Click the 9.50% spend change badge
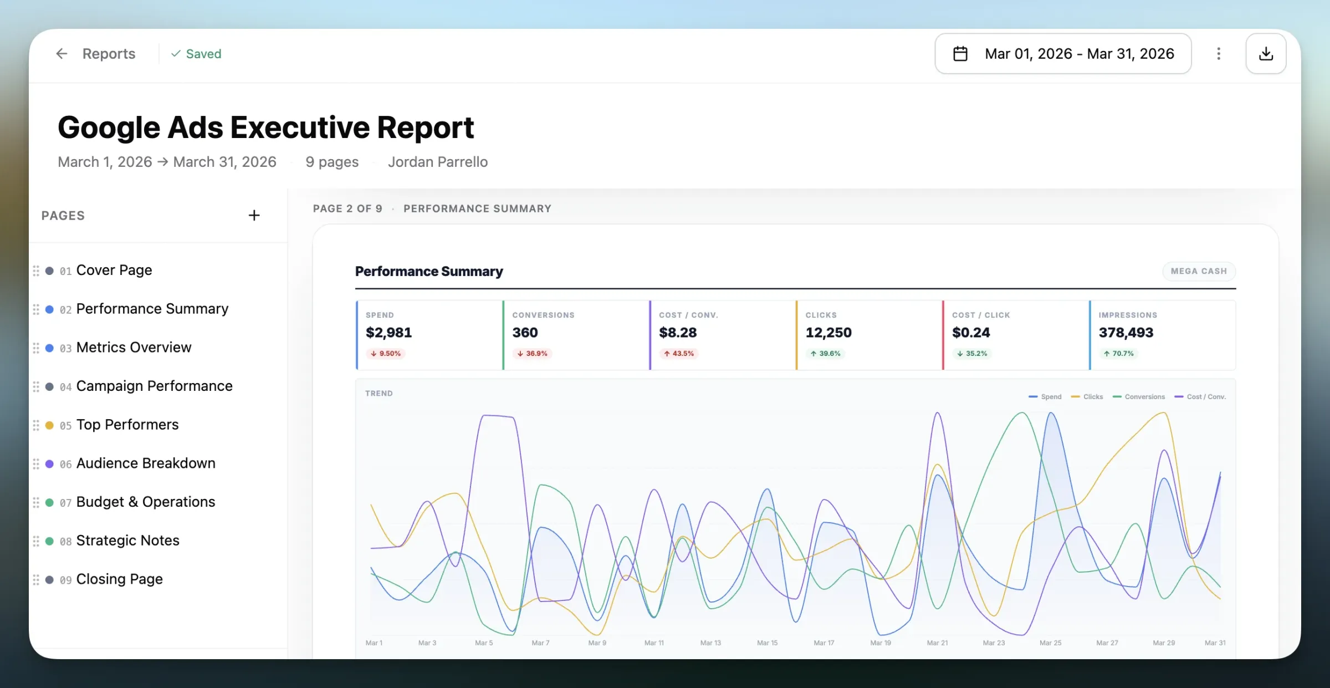Image resolution: width=1330 pixels, height=688 pixels. pos(386,354)
